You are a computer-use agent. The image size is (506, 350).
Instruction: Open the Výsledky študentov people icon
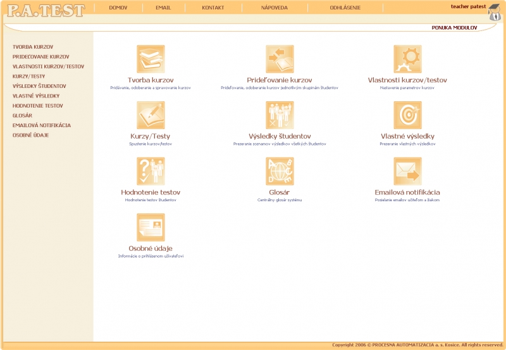point(280,115)
